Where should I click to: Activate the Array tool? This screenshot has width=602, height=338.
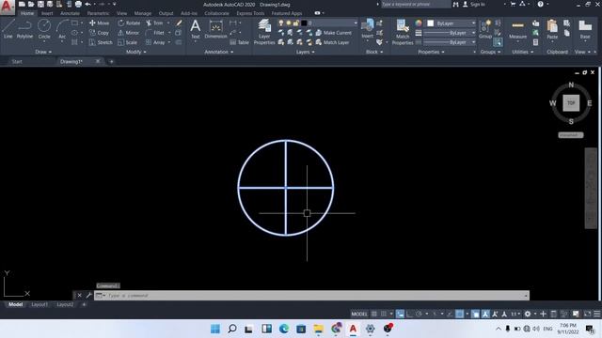155,42
